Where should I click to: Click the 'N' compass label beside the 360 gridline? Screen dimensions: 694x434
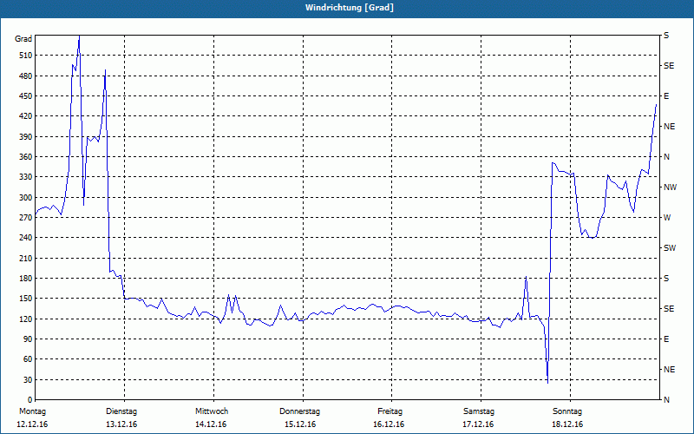click(x=666, y=157)
